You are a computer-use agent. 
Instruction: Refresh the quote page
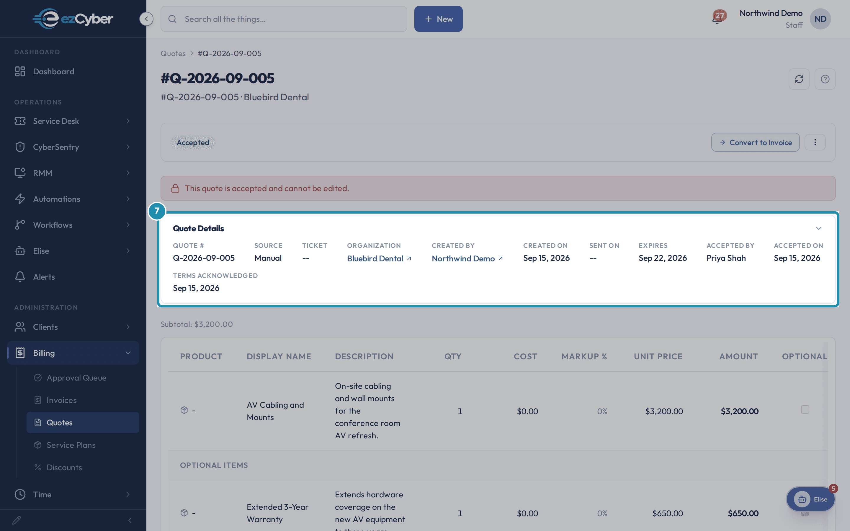point(799,79)
